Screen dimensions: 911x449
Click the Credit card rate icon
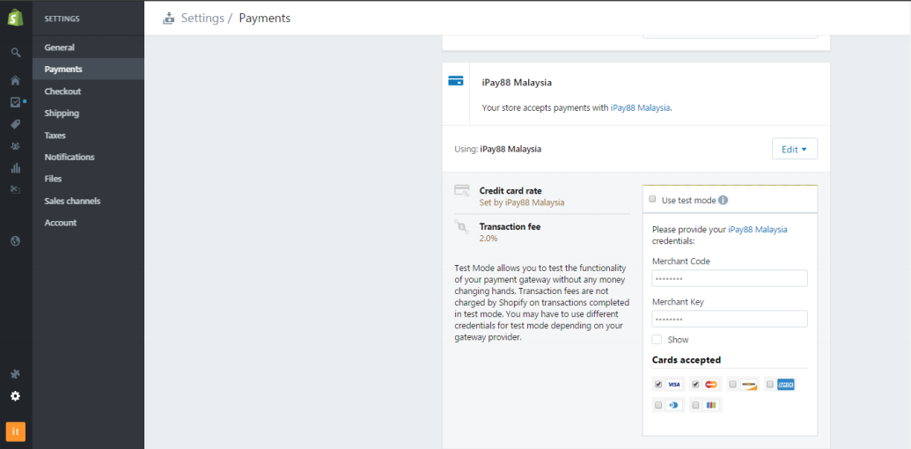coord(462,190)
